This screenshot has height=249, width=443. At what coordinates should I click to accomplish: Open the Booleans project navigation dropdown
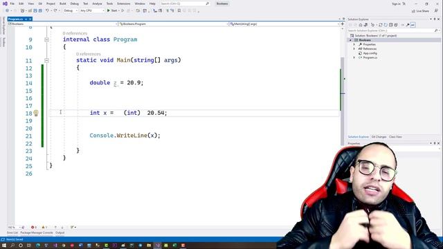pyautogui.click(x=63, y=24)
